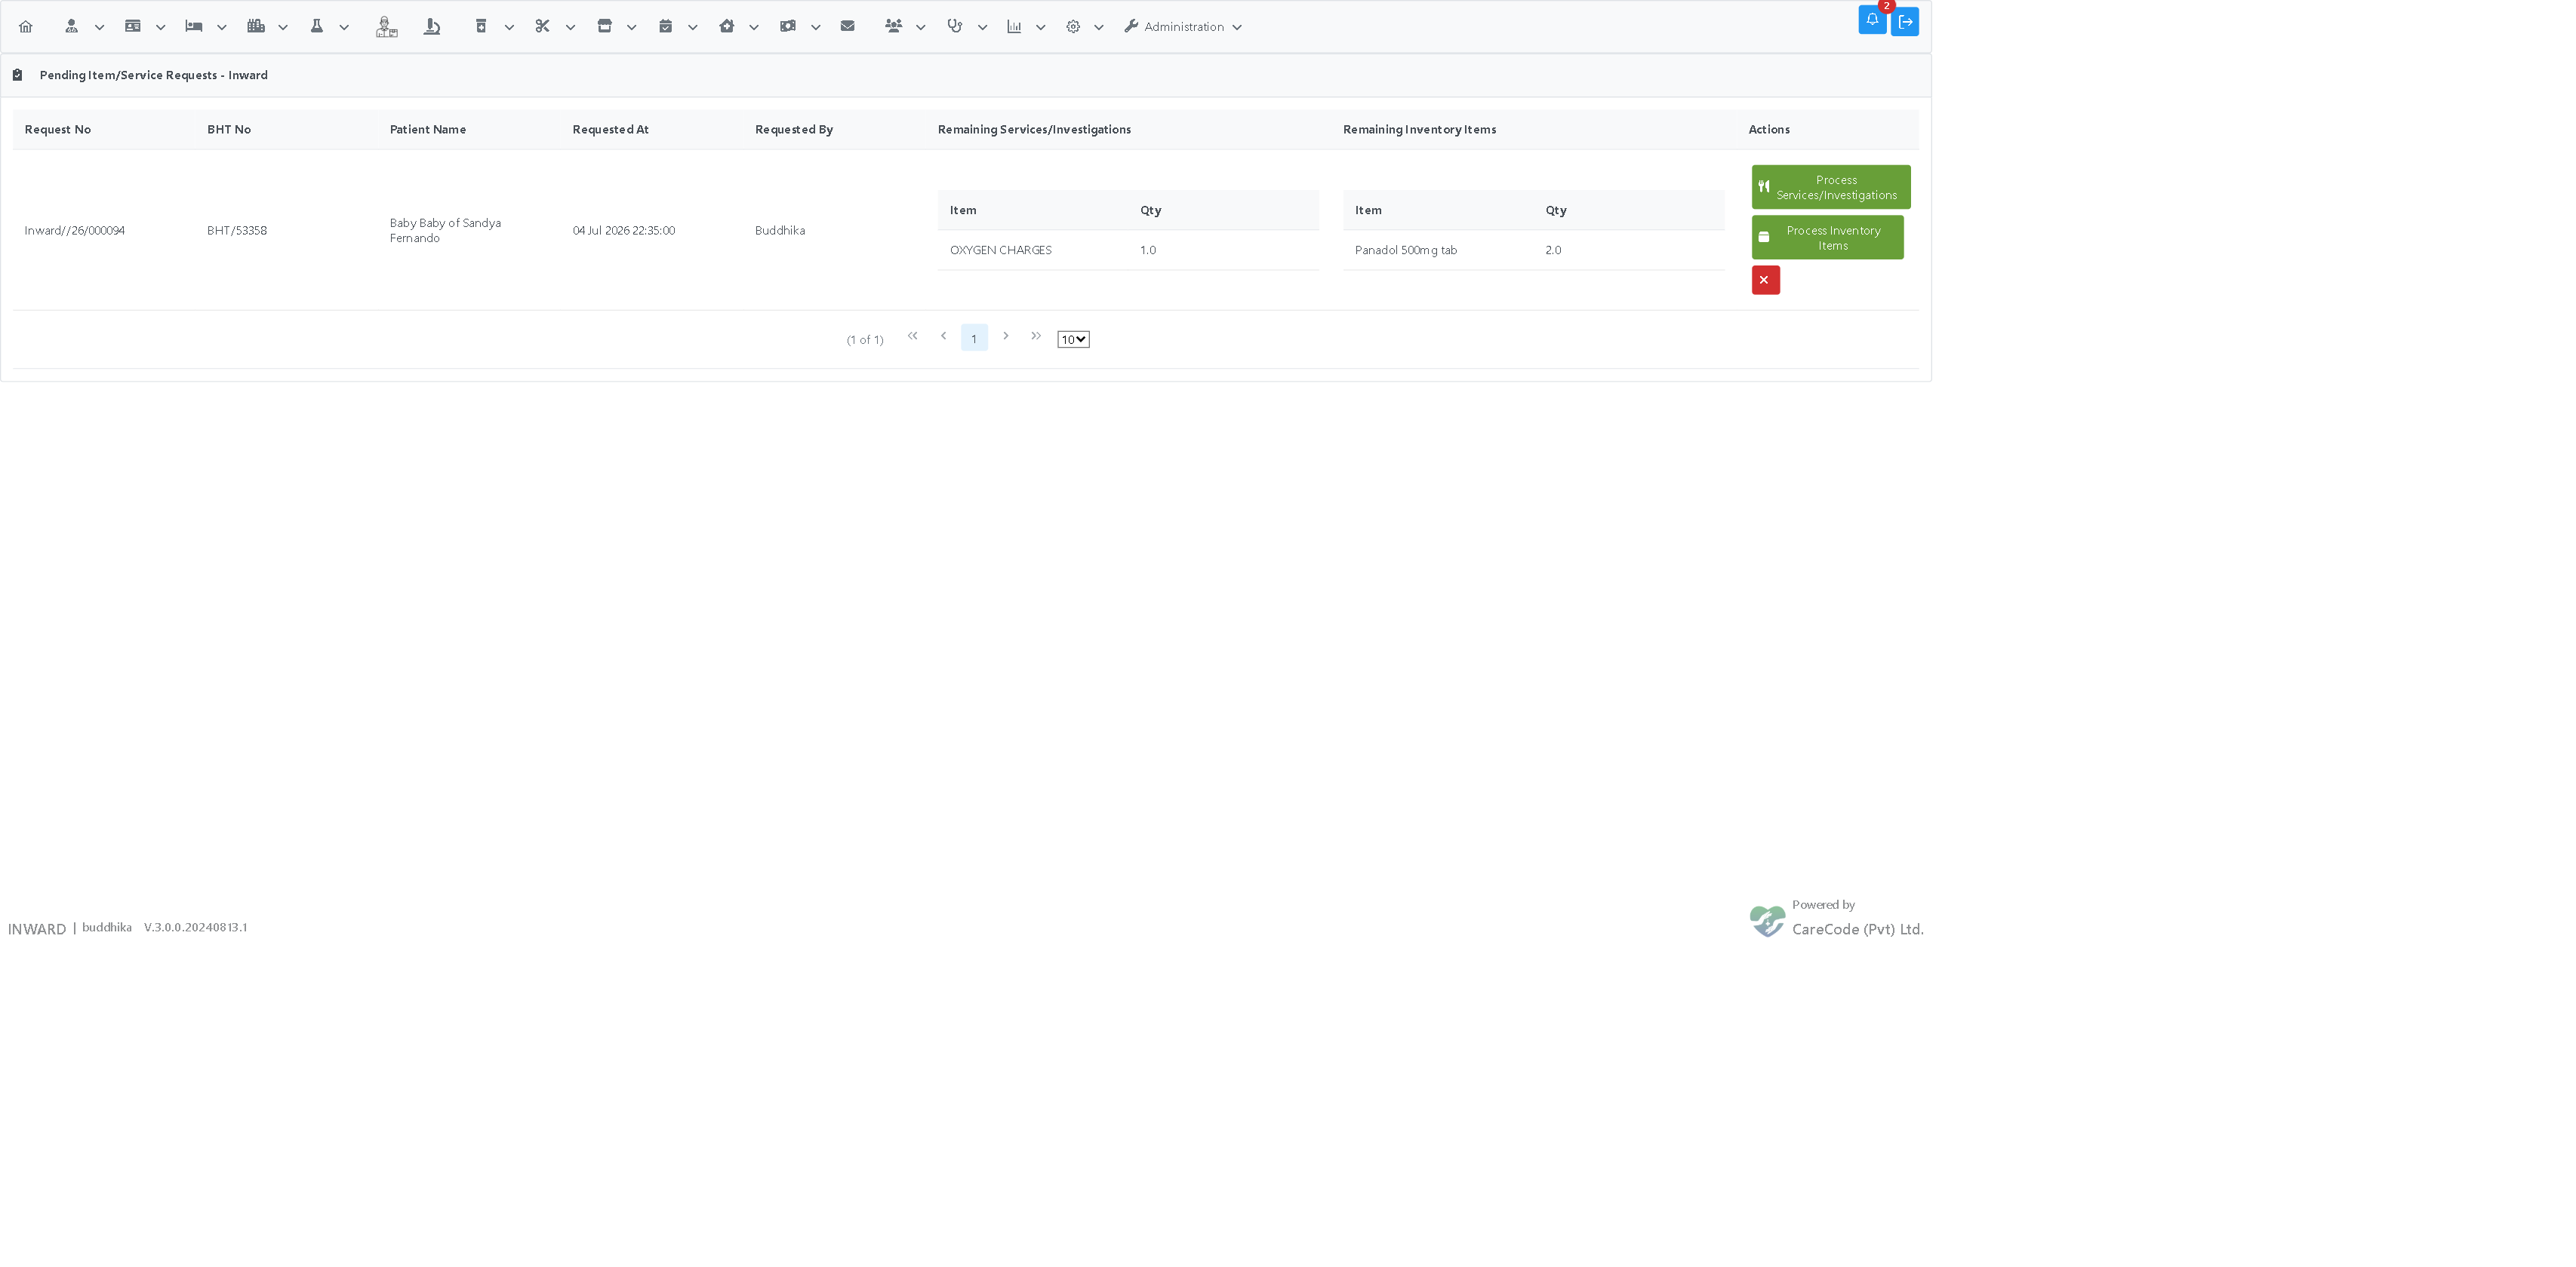This screenshot has width=2576, height=1267.
Task: Click Panadol 500mg tab inventory item
Action: (1406, 251)
